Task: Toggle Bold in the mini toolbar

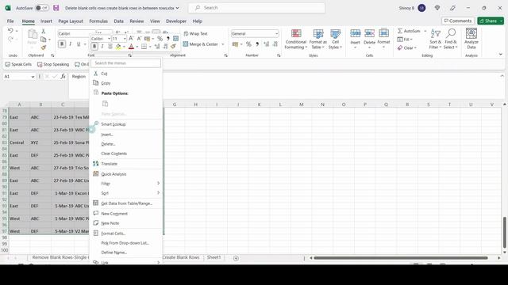Action: [x=94, y=47]
